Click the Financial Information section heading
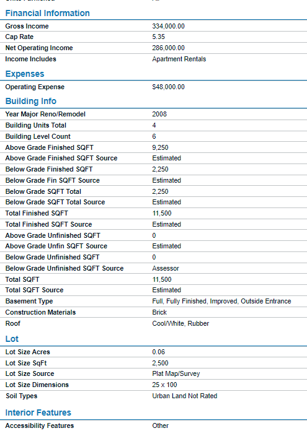The width and height of the screenshot is (307, 436). (x=47, y=13)
